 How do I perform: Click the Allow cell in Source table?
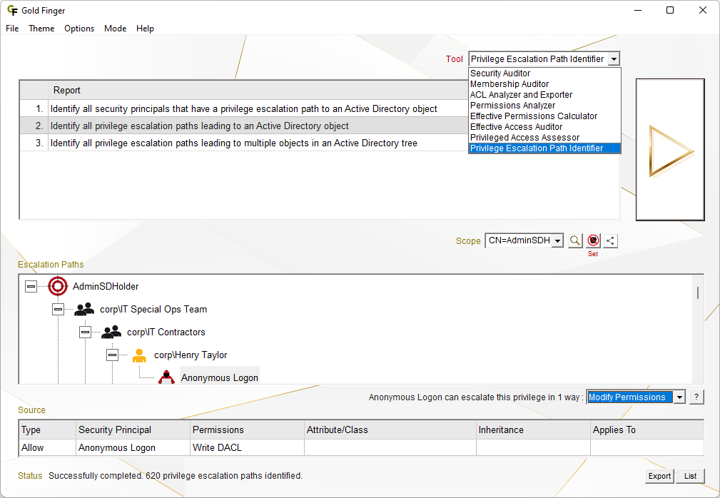47,447
